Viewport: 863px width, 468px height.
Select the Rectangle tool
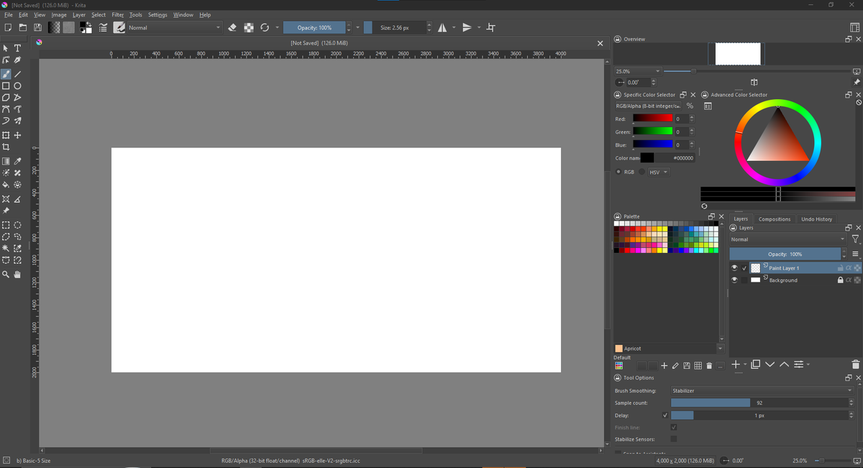point(6,86)
